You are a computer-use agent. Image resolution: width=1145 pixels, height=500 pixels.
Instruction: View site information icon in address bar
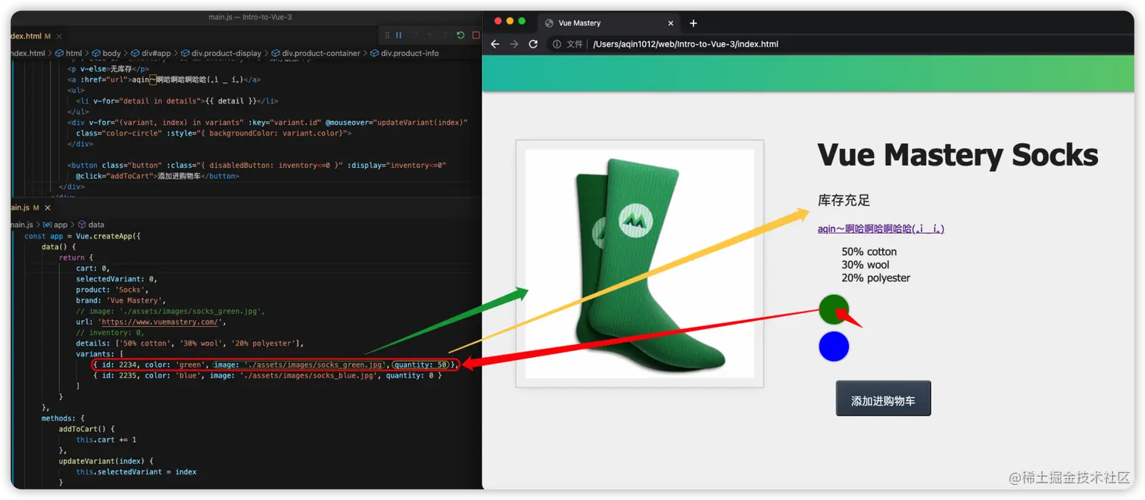557,44
